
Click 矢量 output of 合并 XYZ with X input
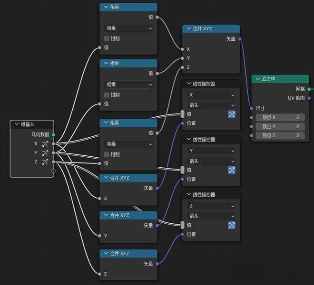coord(157,188)
